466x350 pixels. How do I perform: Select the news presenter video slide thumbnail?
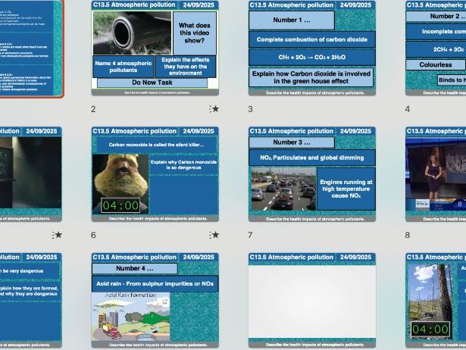tap(436, 174)
